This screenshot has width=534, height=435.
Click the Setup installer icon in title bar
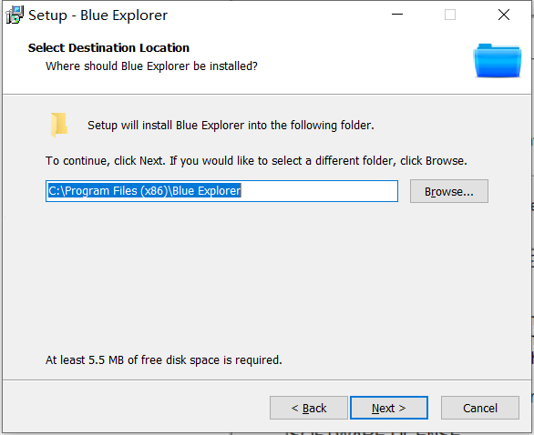click(x=15, y=15)
